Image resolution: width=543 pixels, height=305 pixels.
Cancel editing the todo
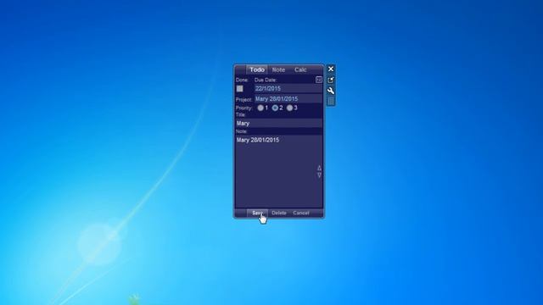click(x=301, y=213)
